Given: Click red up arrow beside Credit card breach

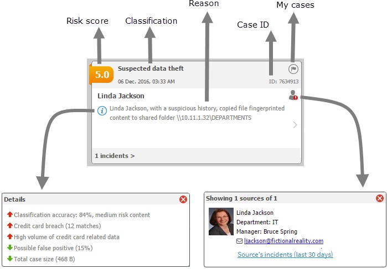Looking at the screenshot, I should pos(9,226).
